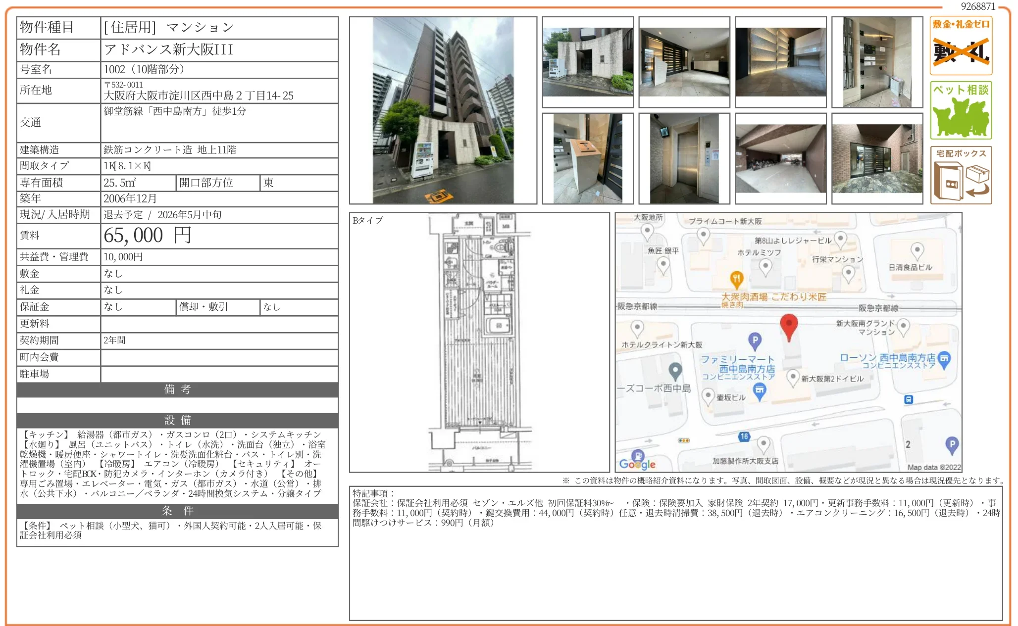Click the Bタイプ floor plan image

[479, 342]
